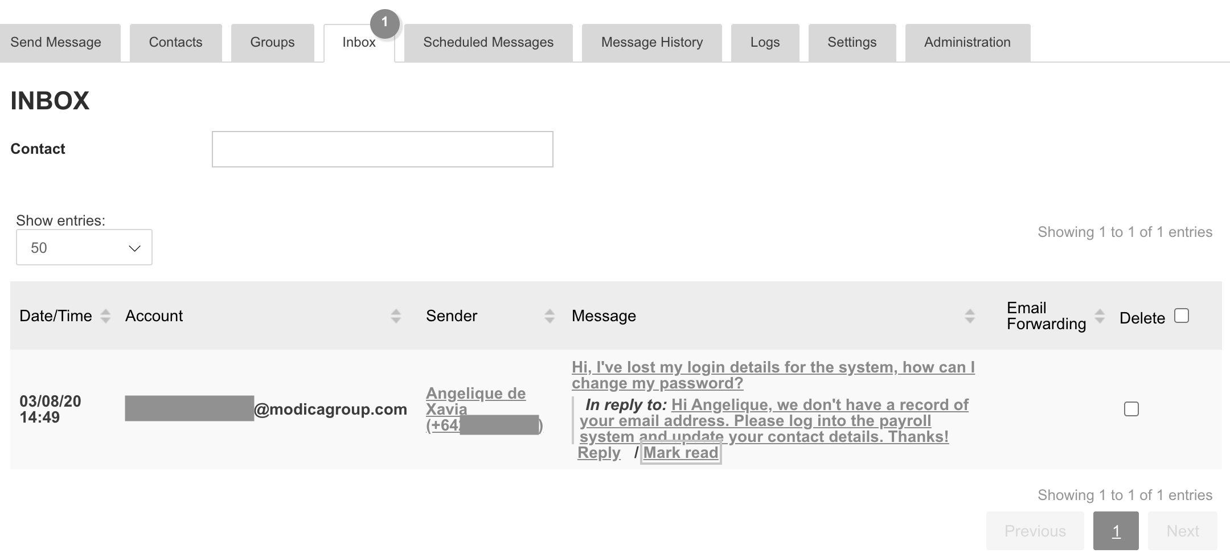Click Reply under the message
Viewport: 1230px width, 557px height.
tap(598, 453)
